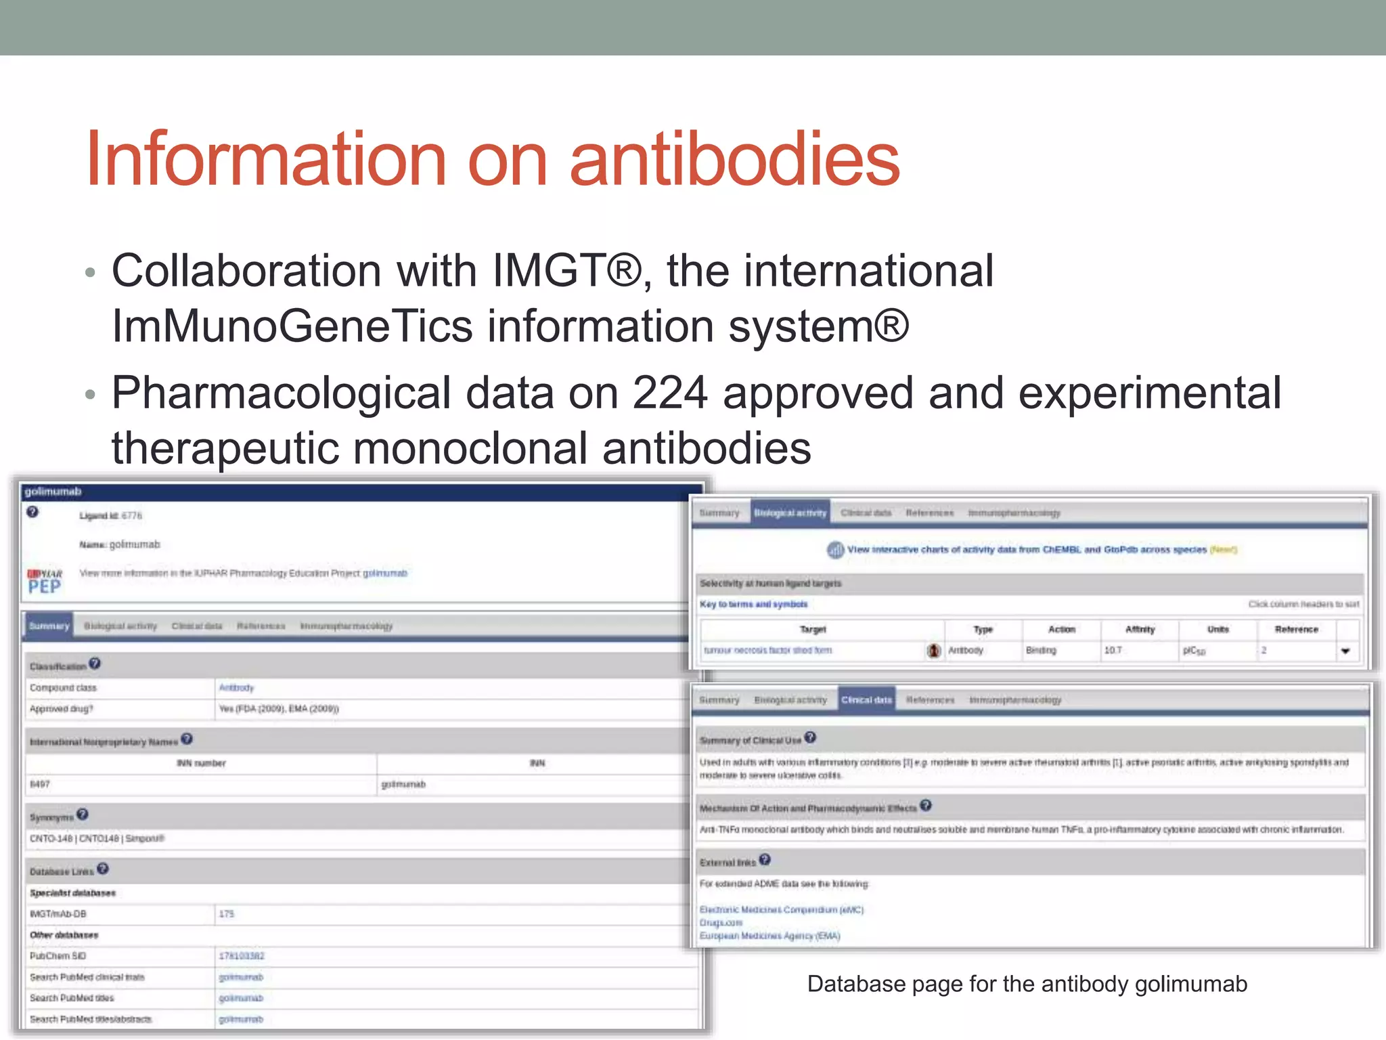This screenshot has width=1386, height=1040.
Task: Click help icon next to Classification
Action: click(x=95, y=664)
